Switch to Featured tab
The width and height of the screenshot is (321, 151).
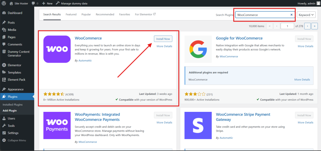point(71,14)
